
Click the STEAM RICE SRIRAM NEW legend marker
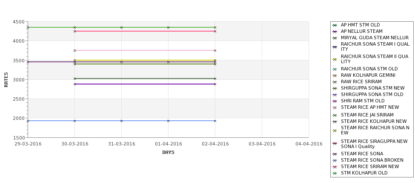(x=335, y=167)
